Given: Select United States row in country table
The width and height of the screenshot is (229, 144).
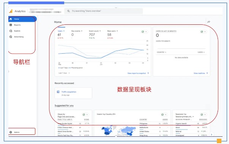Looking at the screenshot, I should click(153, 131).
